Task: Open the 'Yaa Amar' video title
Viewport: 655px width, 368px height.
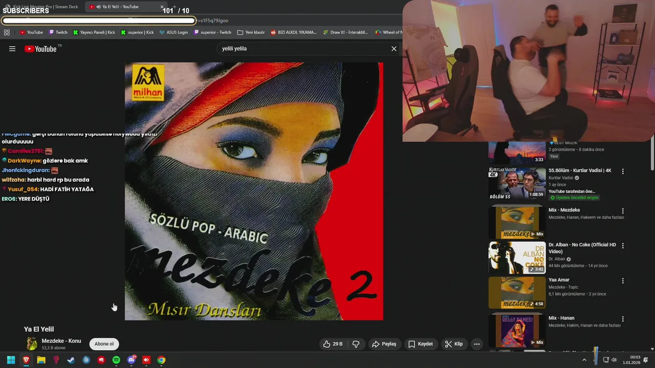Action: 559,280
